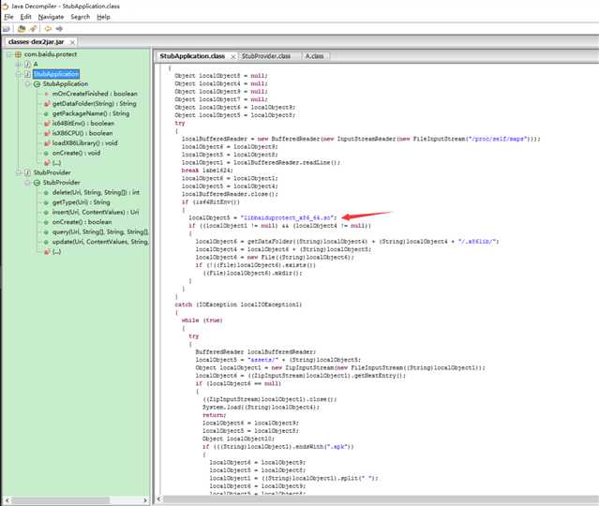
Task: Select the StubApplication.class editor tab
Action: (192, 56)
